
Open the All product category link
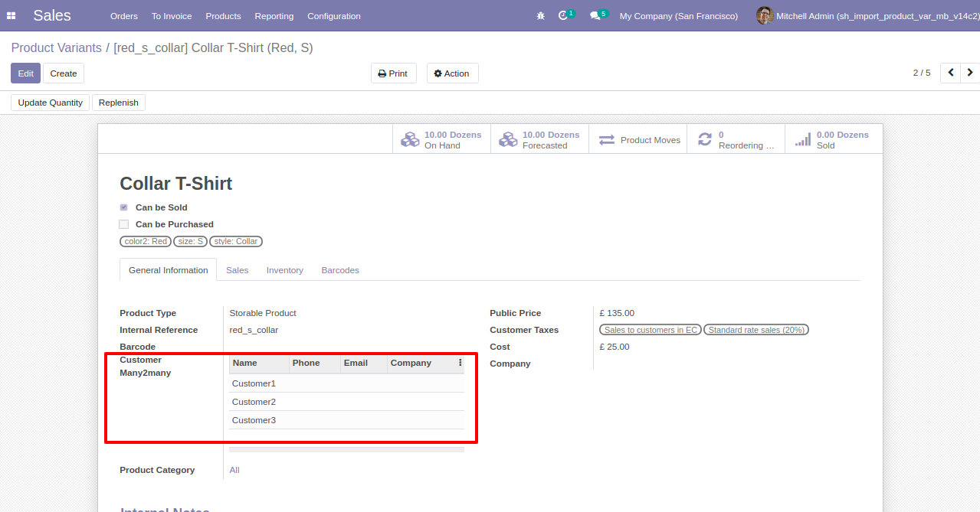[234, 470]
